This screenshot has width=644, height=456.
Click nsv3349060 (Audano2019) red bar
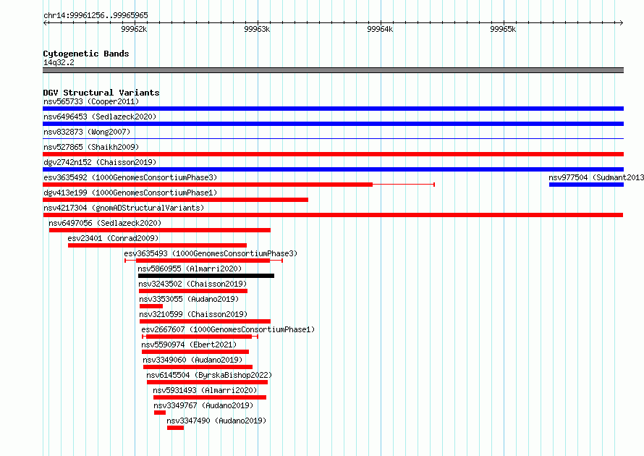point(198,367)
